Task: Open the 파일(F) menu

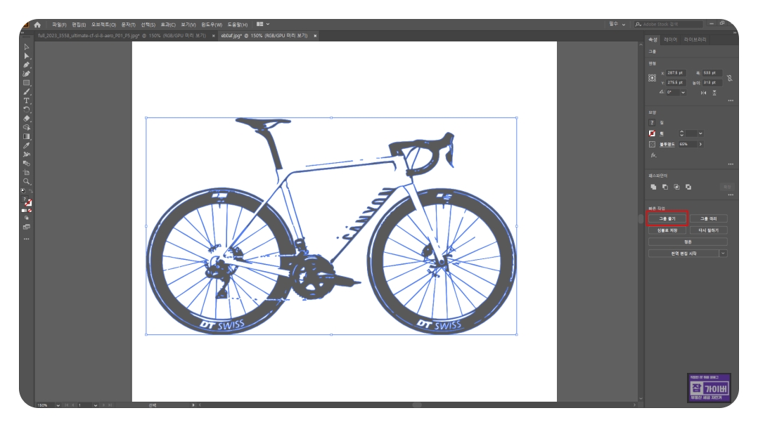Action: coord(59,24)
